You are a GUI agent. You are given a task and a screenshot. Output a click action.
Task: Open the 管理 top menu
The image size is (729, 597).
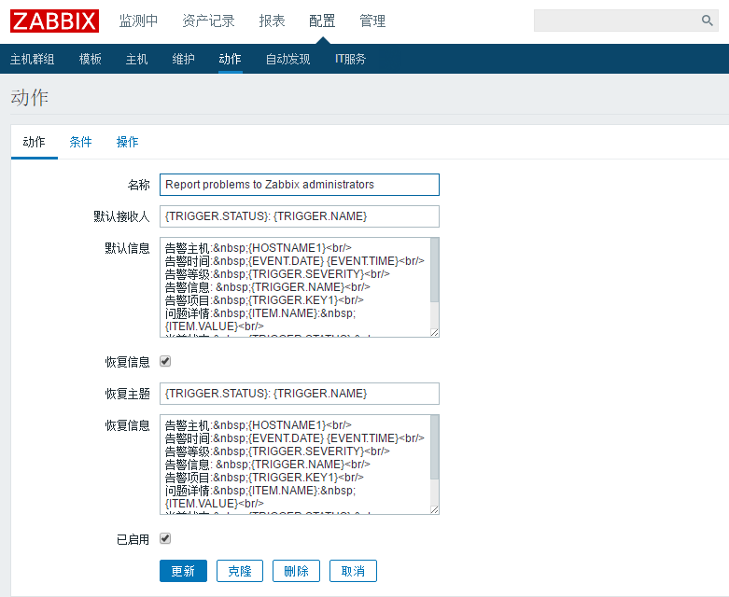point(372,21)
